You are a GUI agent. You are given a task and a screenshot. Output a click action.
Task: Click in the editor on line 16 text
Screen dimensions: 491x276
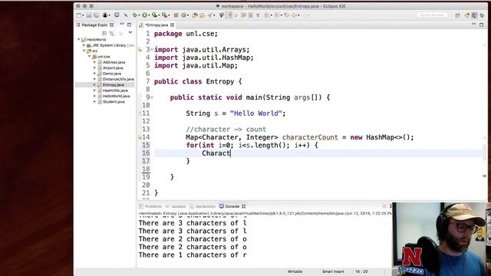(216, 153)
